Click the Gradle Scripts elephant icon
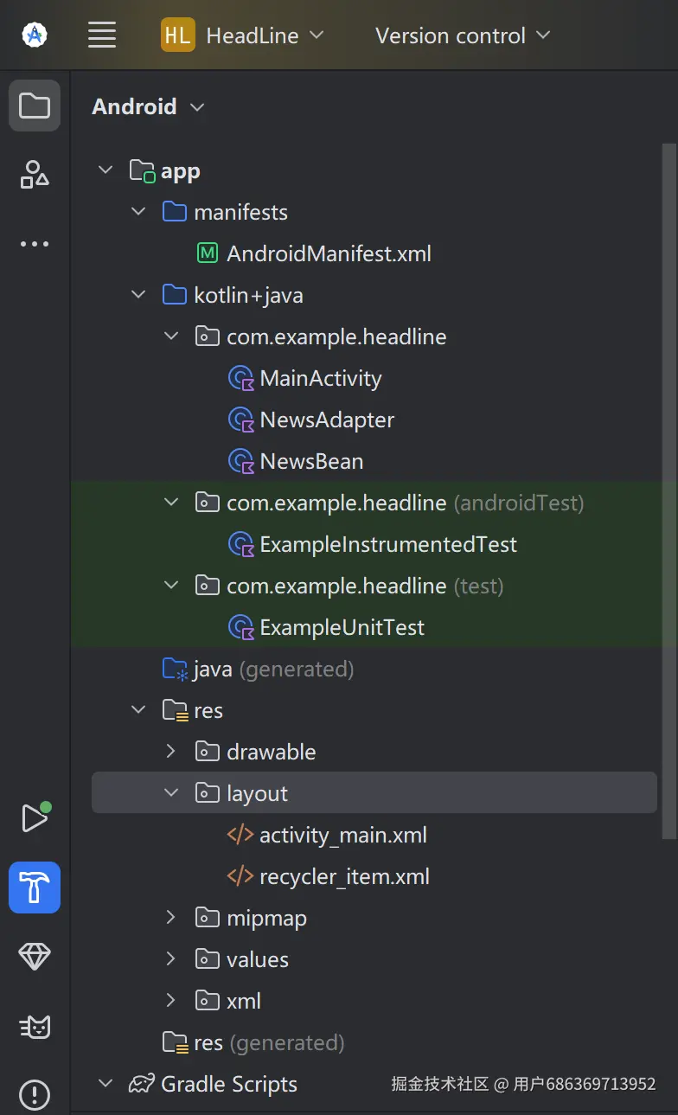 (x=142, y=1084)
